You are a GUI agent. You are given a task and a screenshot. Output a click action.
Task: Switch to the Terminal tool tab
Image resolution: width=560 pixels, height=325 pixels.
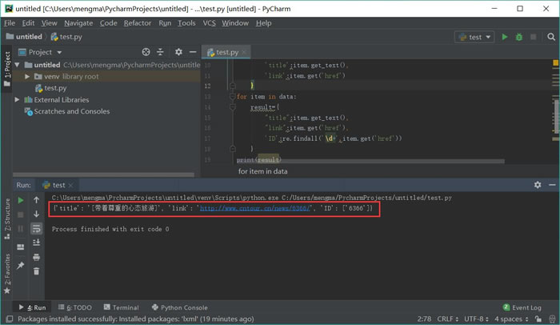tap(120, 307)
